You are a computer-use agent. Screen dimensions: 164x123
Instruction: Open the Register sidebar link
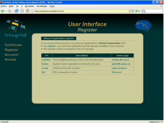[x=11, y=50]
